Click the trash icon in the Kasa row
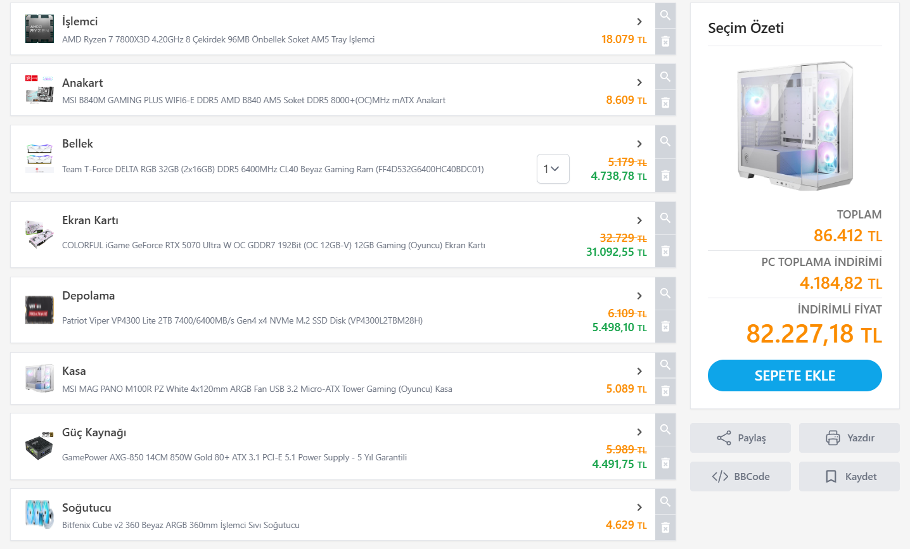This screenshot has height=549, width=910. (665, 391)
